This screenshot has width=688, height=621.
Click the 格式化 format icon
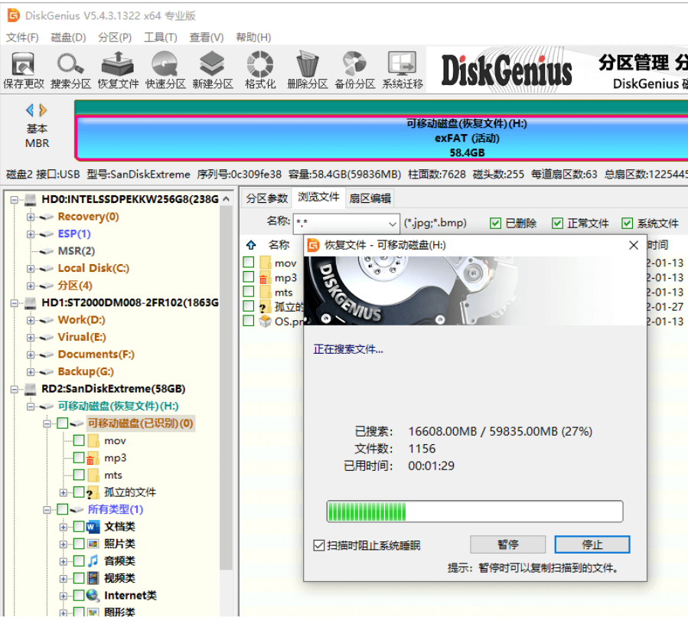pyautogui.click(x=260, y=70)
